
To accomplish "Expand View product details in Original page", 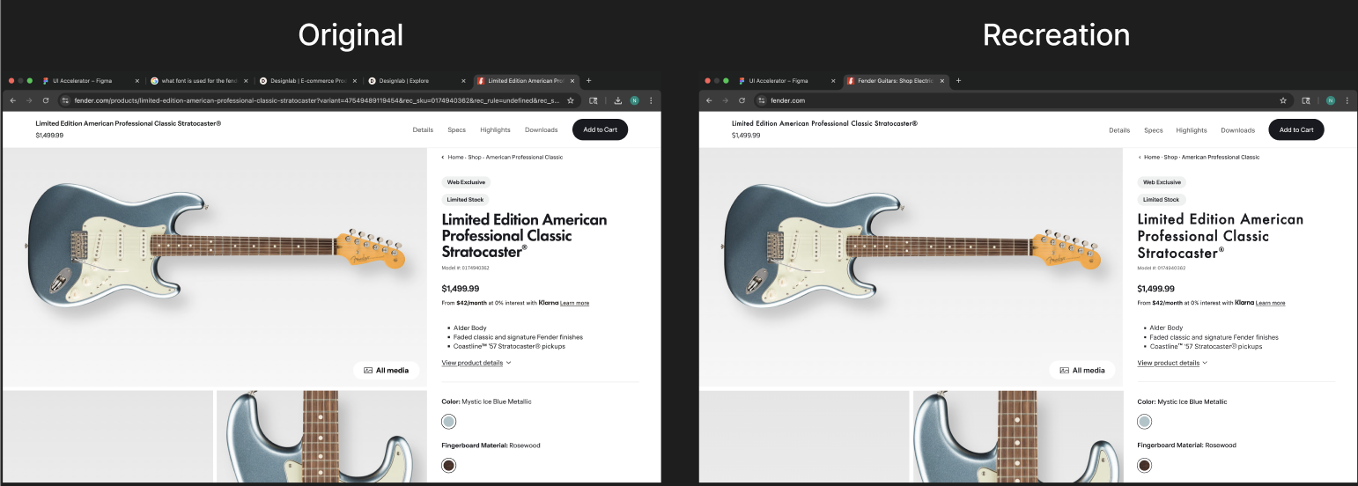I will coord(476,363).
